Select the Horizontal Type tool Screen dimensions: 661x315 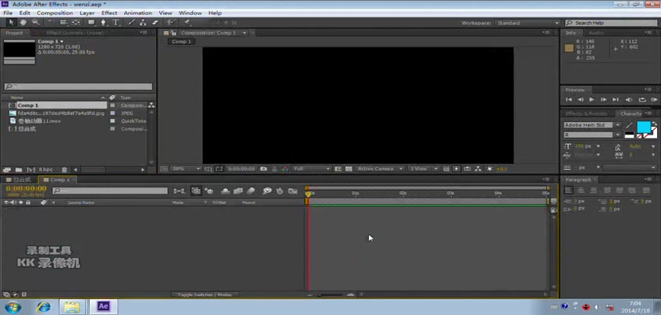pos(115,22)
